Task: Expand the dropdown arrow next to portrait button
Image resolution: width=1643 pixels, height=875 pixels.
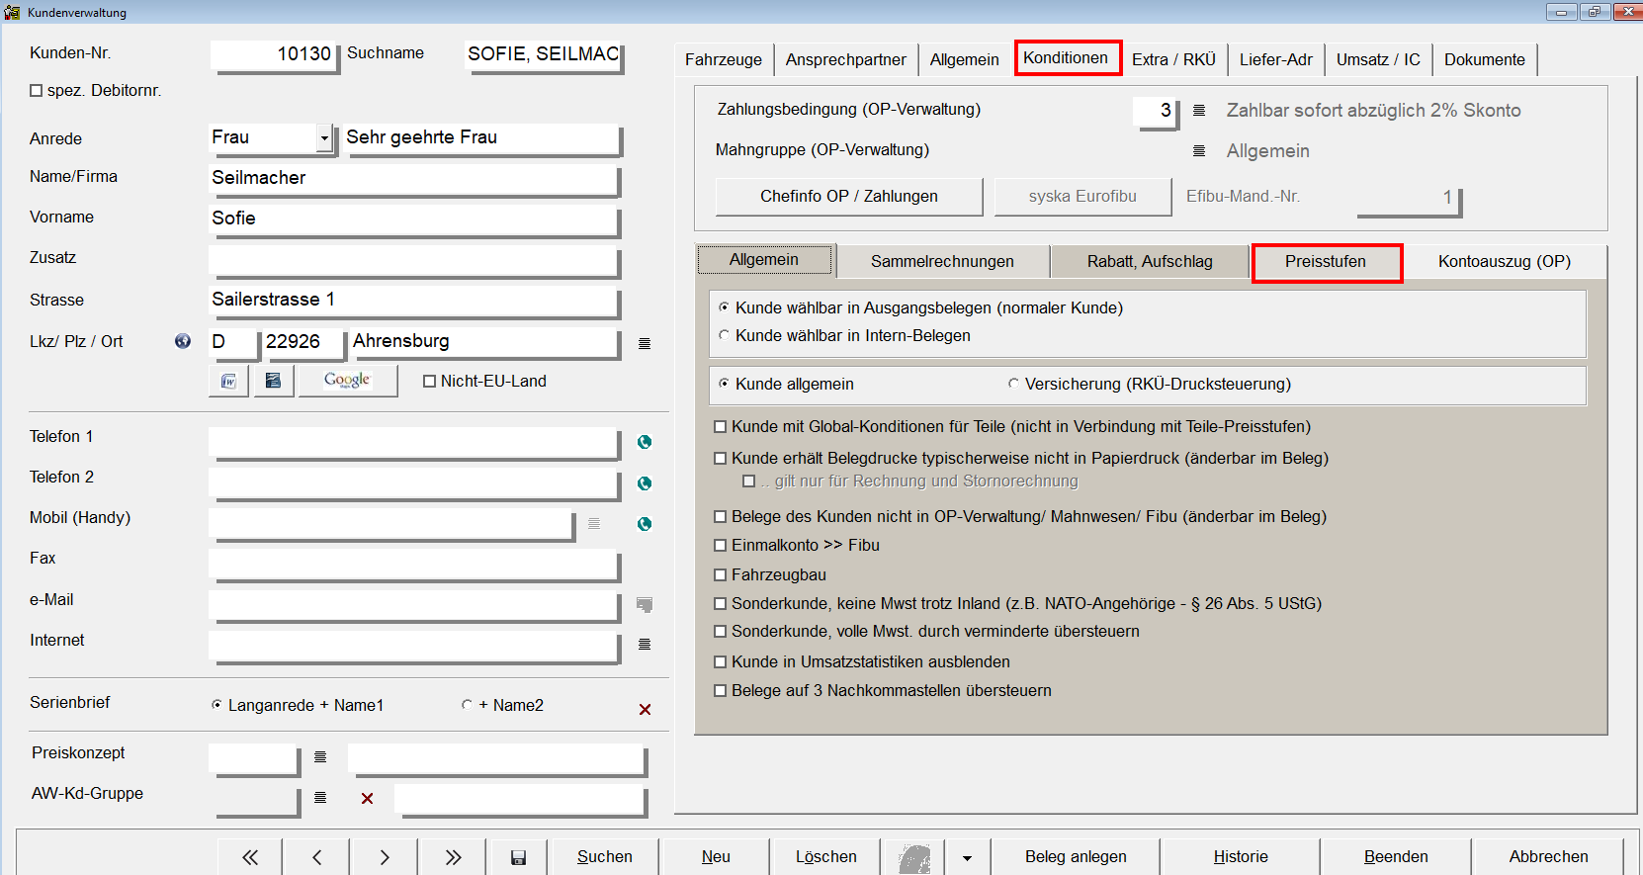Action: tap(967, 857)
